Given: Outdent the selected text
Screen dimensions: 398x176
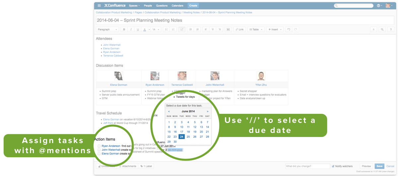Looking at the screenshot, I should point(191,29).
